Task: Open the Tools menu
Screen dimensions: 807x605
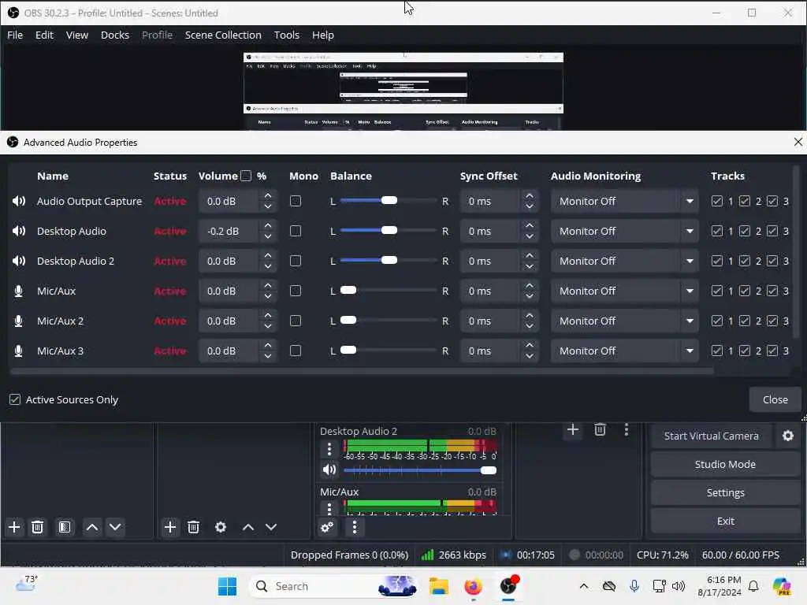Action: pos(287,35)
